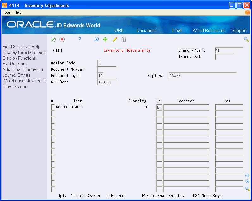Click the orange icon right of menu bar

point(248,13)
